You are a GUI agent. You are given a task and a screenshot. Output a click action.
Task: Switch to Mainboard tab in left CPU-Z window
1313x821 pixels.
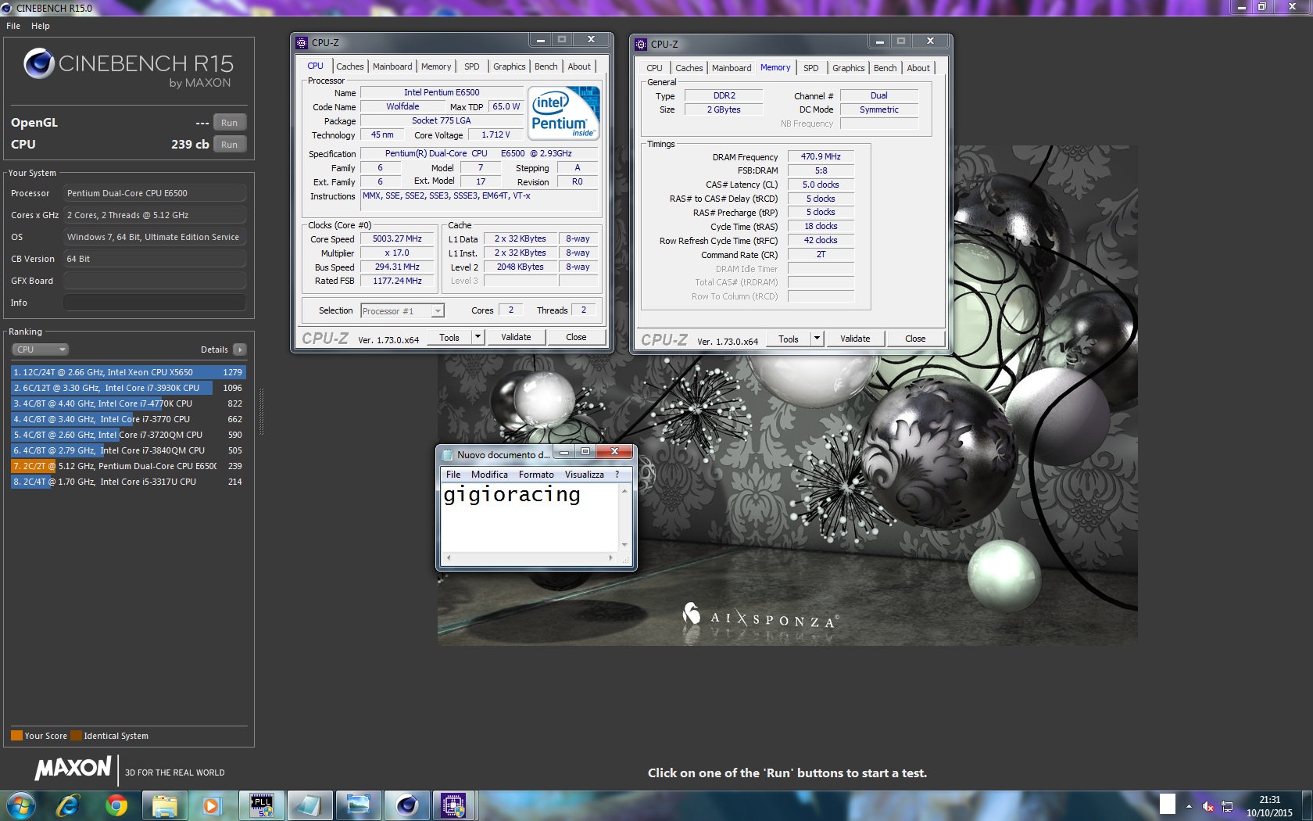[392, 66]
